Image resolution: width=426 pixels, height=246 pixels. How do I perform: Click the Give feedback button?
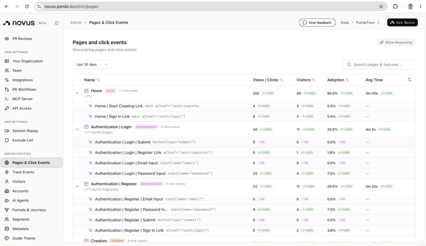point(317,23)
